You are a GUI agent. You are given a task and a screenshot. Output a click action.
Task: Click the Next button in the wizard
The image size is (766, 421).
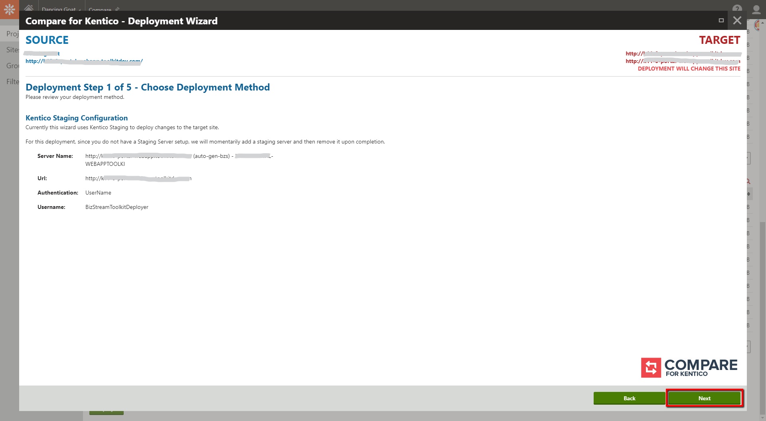point(704,398)
